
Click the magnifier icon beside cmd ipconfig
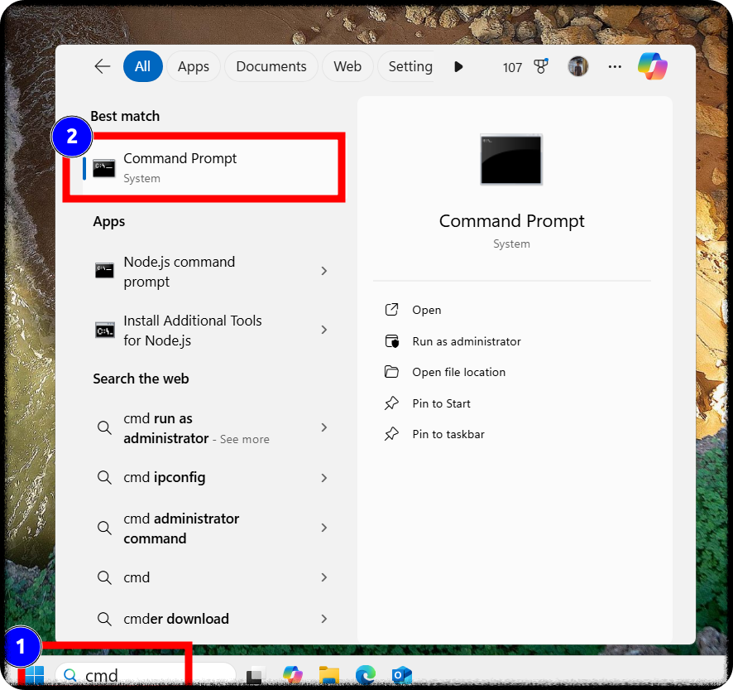104,477
